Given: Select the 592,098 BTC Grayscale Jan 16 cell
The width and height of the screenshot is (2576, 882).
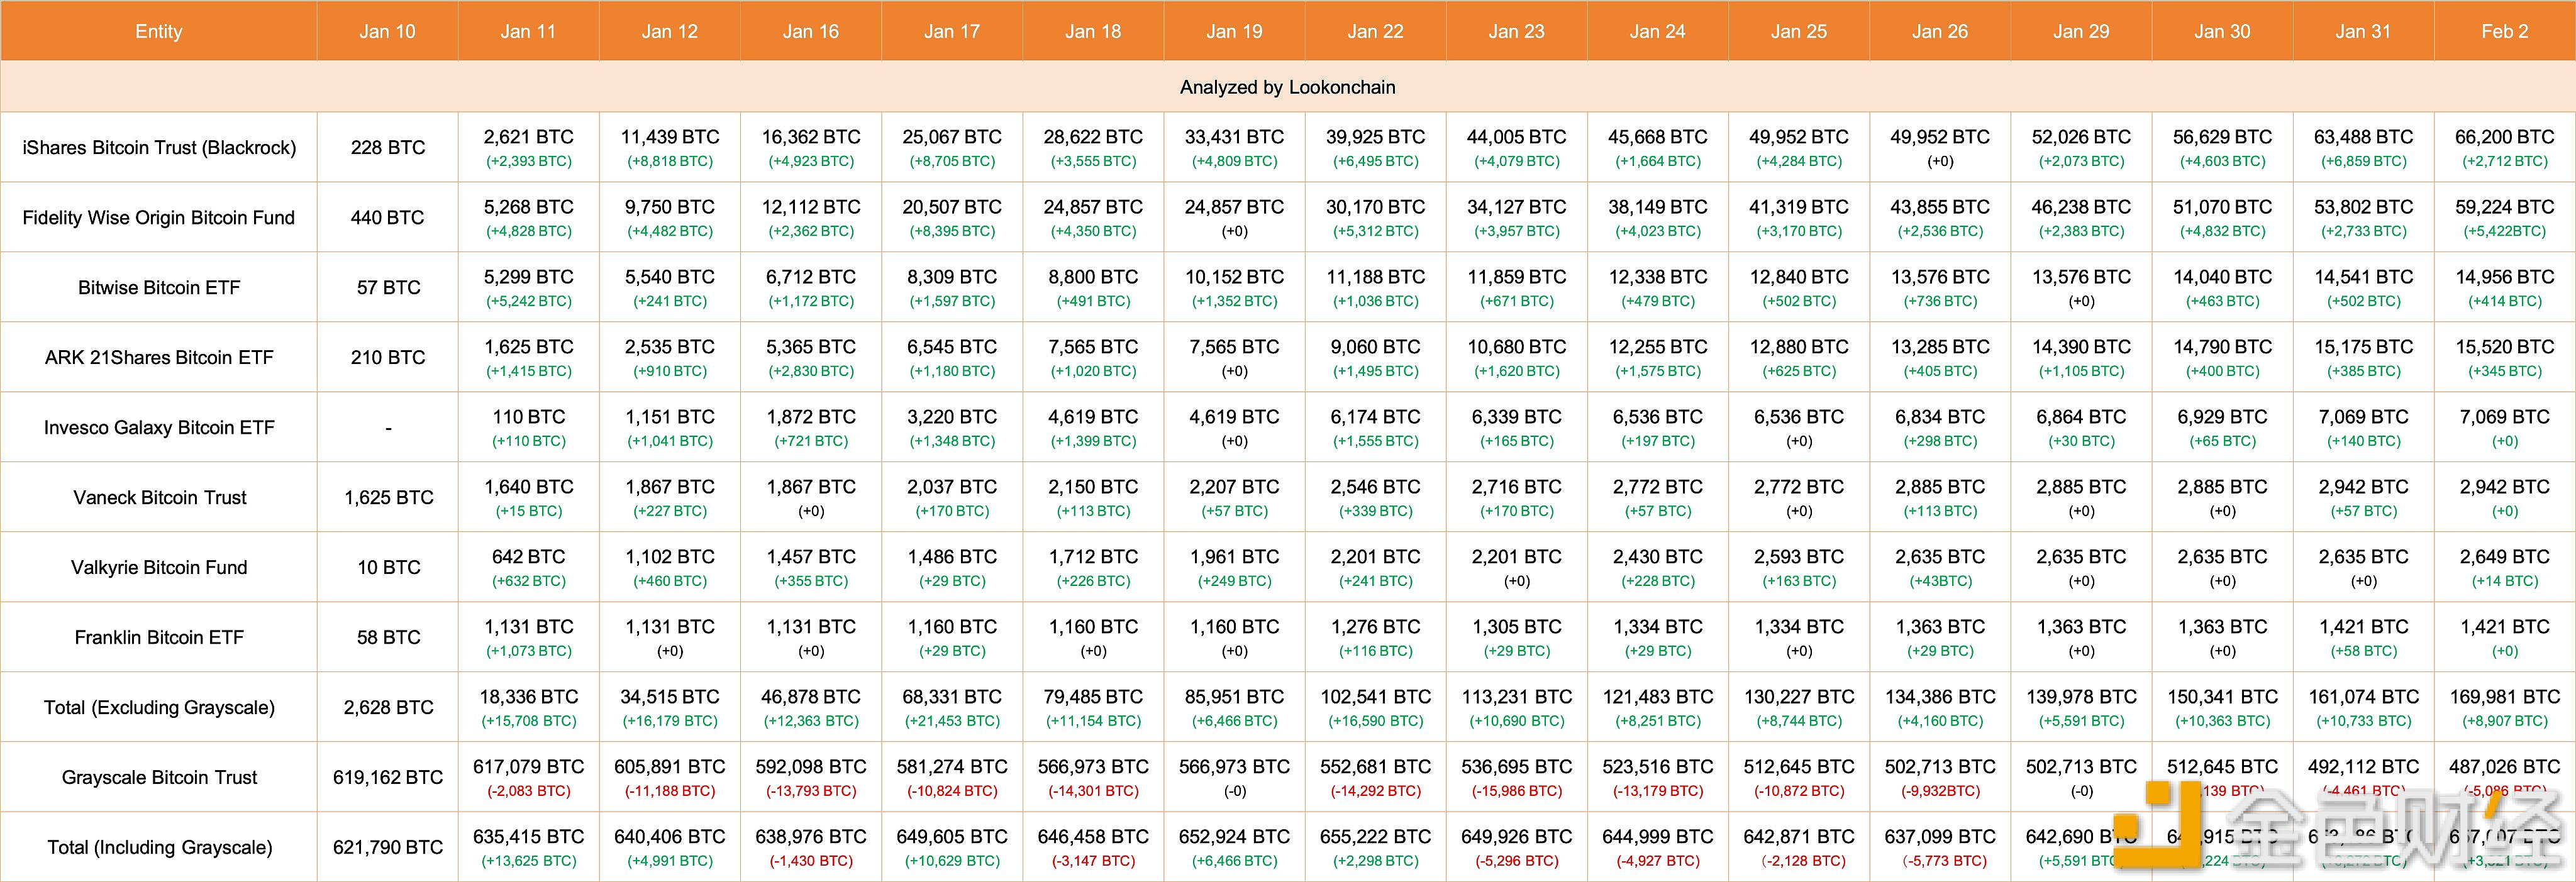Looking at the screenshot, I should 811,777.
